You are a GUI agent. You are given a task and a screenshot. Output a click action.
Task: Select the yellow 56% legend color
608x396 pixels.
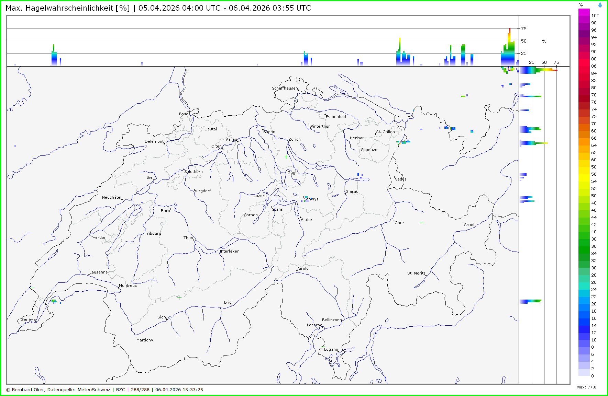[x=584, y=174]
